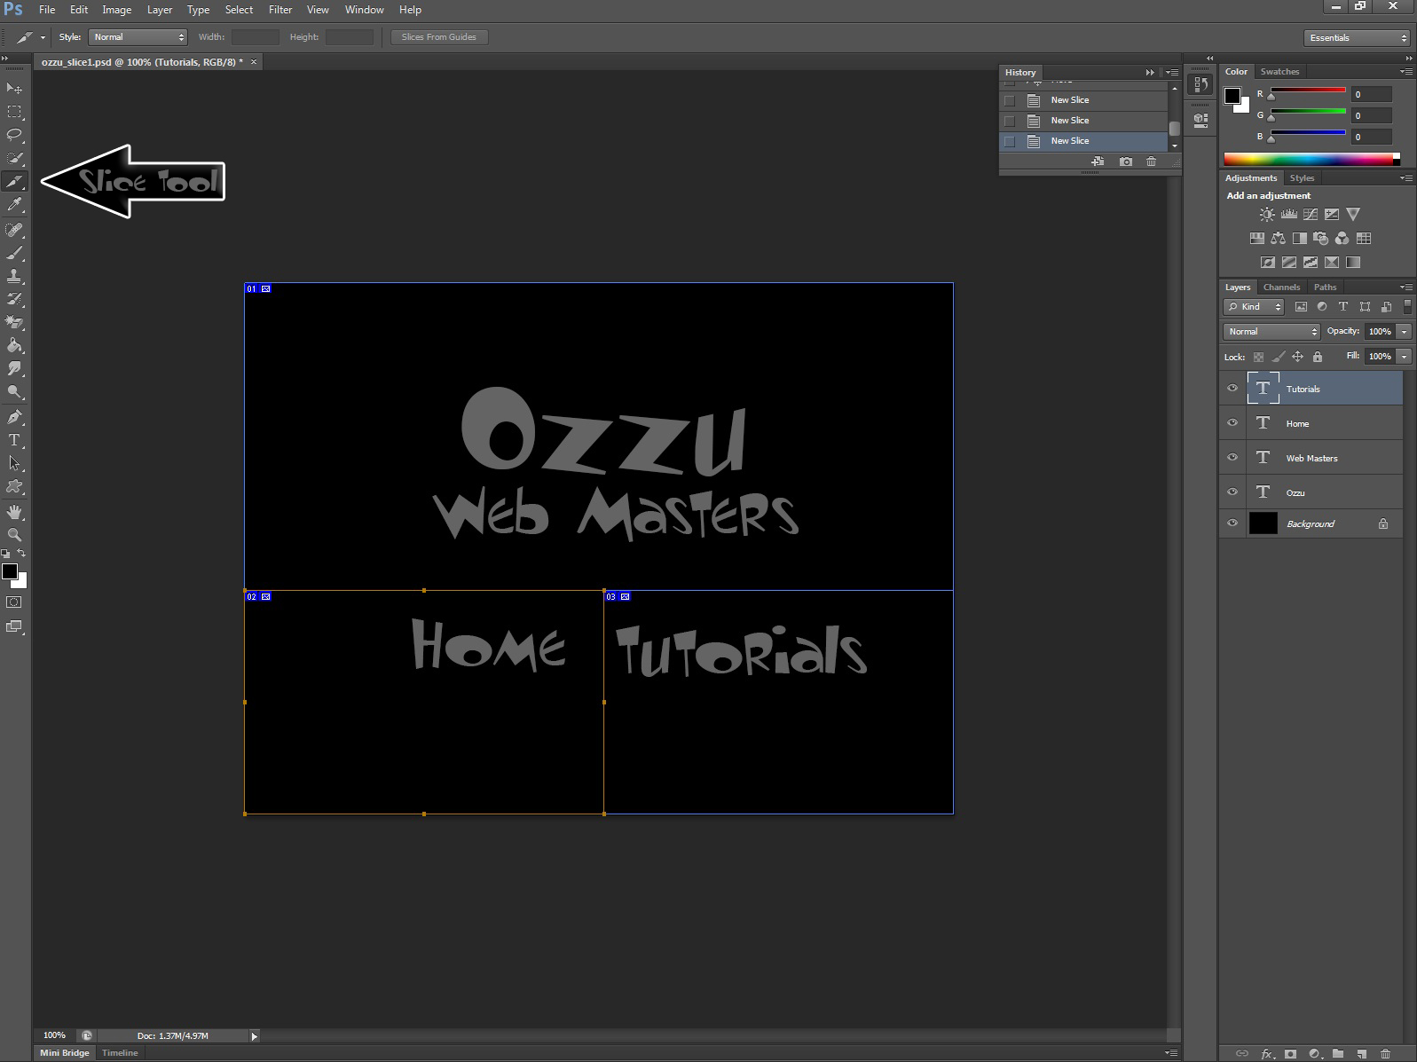Switch to the Channels tab
The height and width of the screenshot is (1062, 1417).
click(1281, 287)
